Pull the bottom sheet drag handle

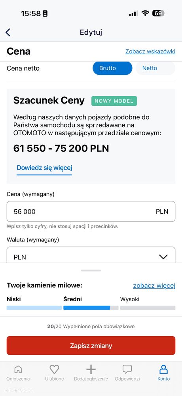[x=91, y=270]
